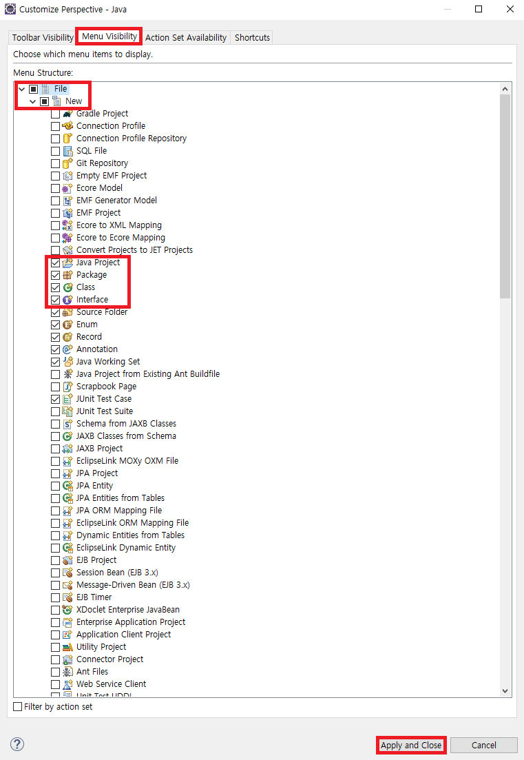Toggle the JUnit Test Case checkbox

pyautogui.click(x=55, y=399)
